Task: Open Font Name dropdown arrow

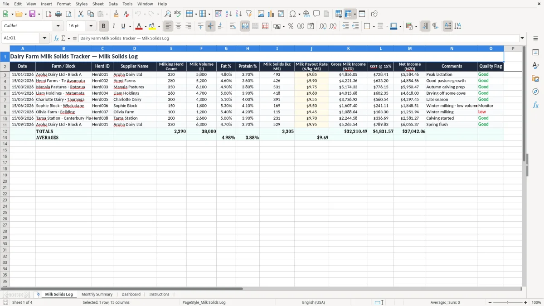Action: pyautogui.click(x=58, y=26)
